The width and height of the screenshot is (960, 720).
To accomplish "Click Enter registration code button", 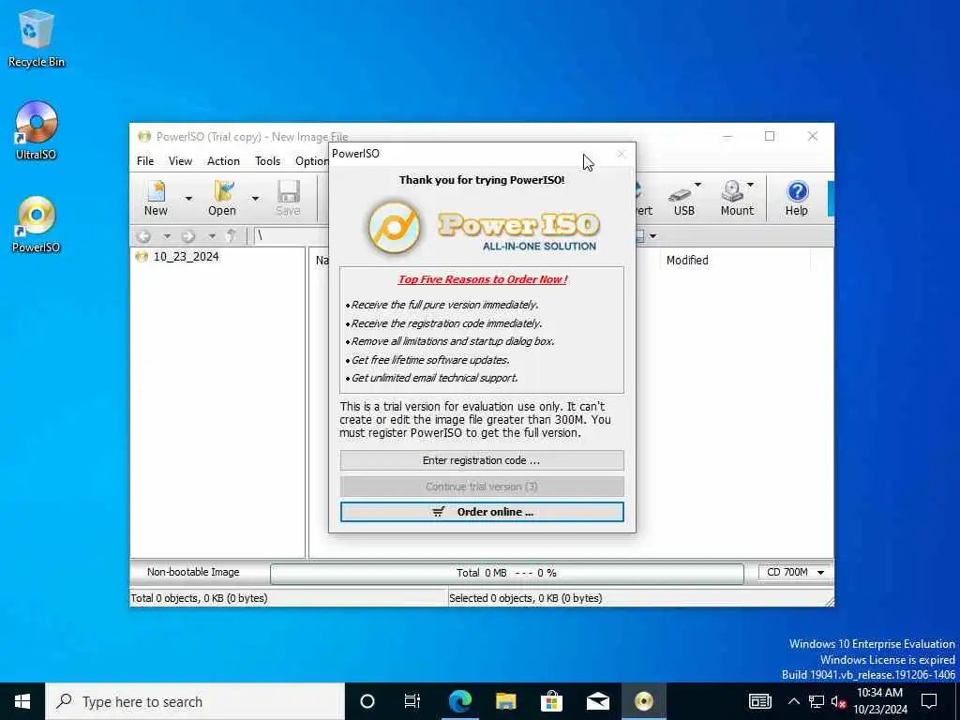I will pos(482,460).
